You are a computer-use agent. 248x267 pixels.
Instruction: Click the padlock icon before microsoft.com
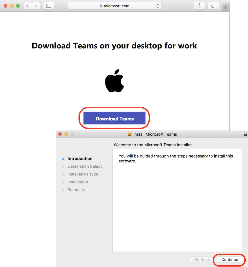[x=101, y=6]
